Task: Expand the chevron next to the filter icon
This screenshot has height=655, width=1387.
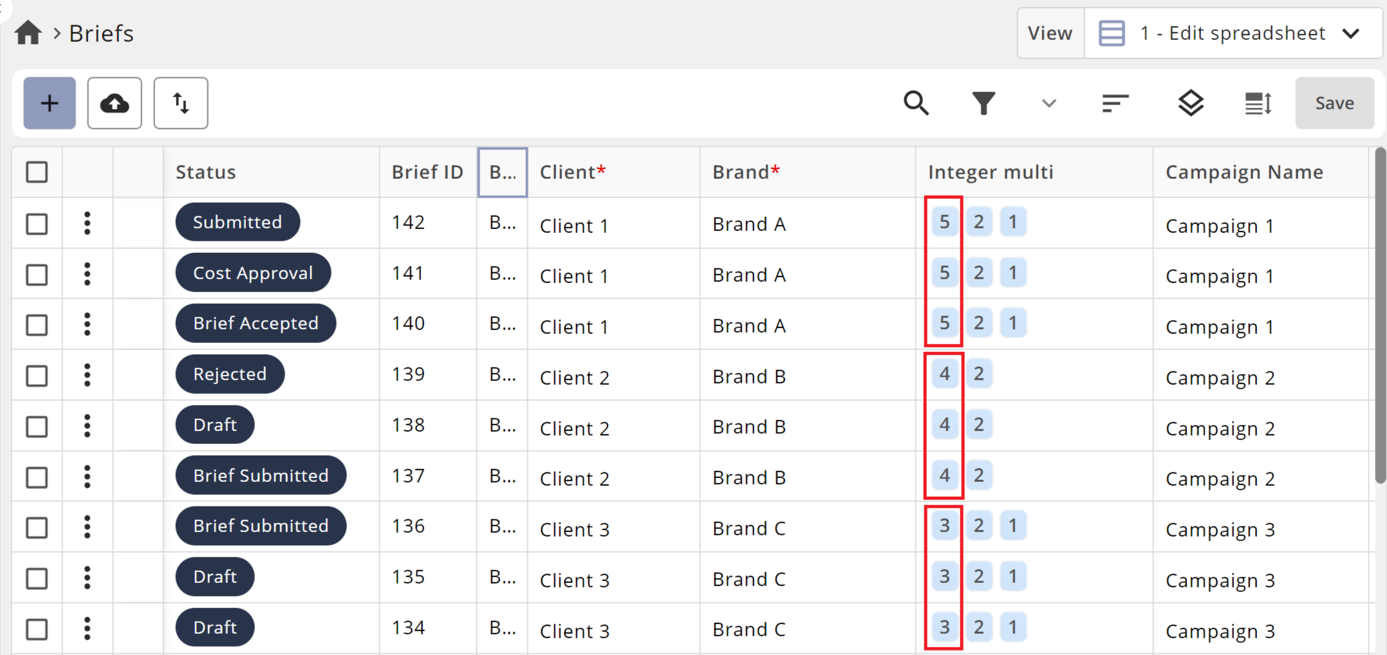Action: [1049, 103]
